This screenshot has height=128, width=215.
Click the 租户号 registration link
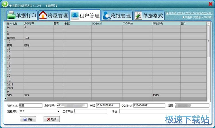pos(189,13)
